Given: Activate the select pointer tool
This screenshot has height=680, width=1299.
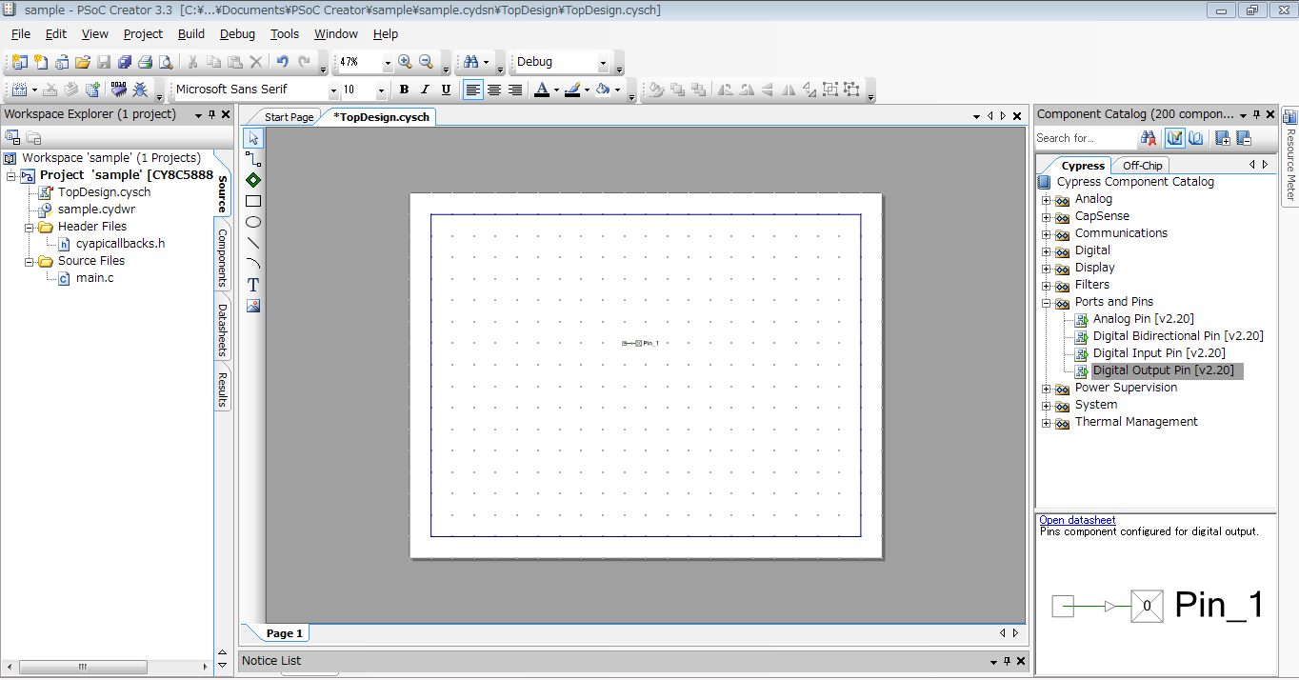Looking at the screenshot, I should point(253,139).
